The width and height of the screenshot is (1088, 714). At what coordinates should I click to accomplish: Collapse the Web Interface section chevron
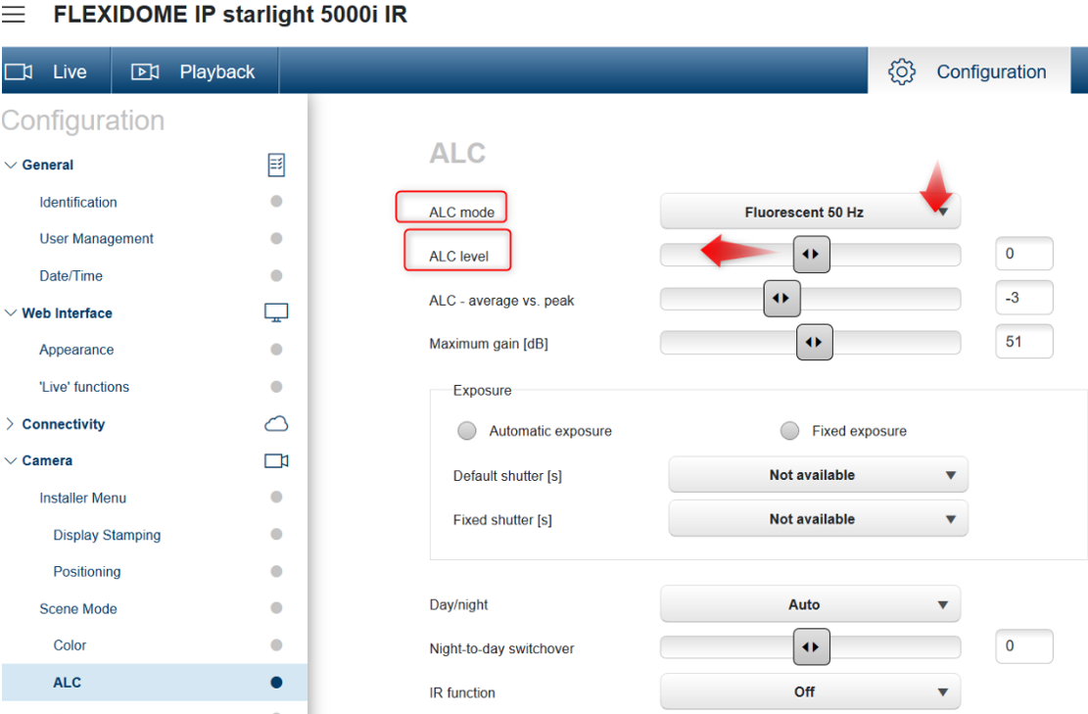click(11, 313)
